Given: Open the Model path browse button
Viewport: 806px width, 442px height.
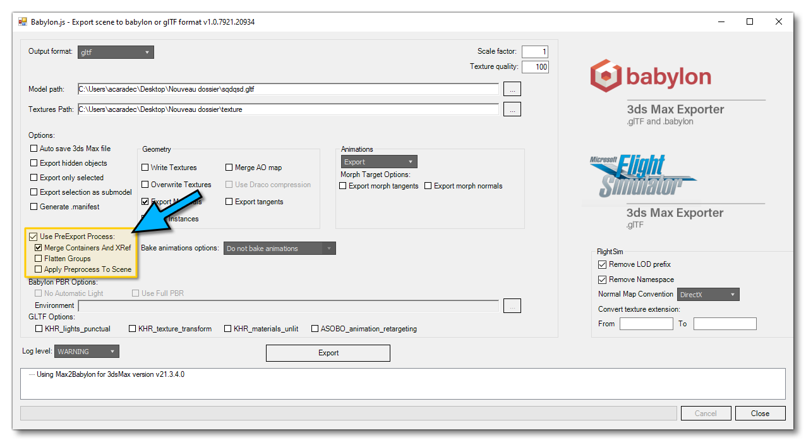Looking at the screenshot, I should point(512,89).
